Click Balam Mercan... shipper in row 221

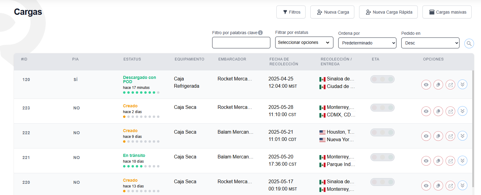235,157
